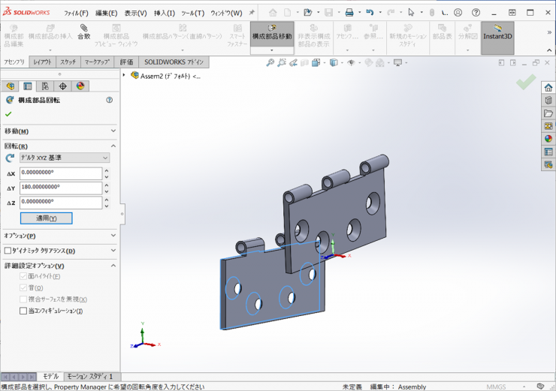Expand the 移動 section
This screenshot has height=391, width=556.
click(x=113, y=131)
